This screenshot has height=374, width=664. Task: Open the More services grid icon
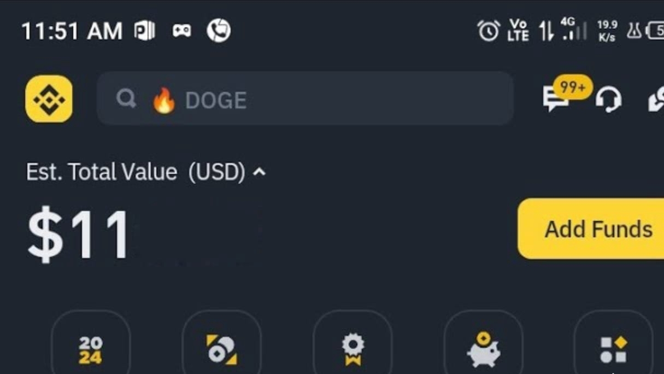click(613, 350)
